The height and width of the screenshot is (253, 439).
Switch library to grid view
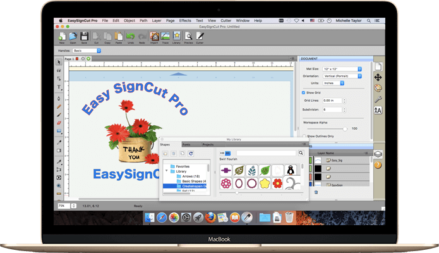point(228,153)
